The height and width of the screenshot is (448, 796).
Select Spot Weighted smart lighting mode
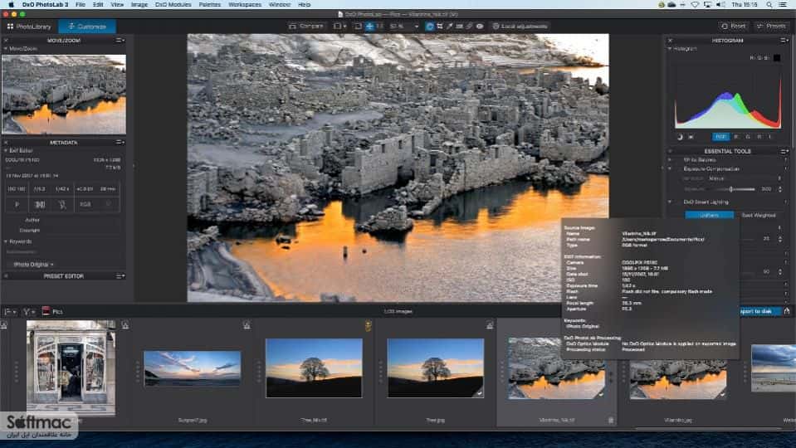(759, 215)
